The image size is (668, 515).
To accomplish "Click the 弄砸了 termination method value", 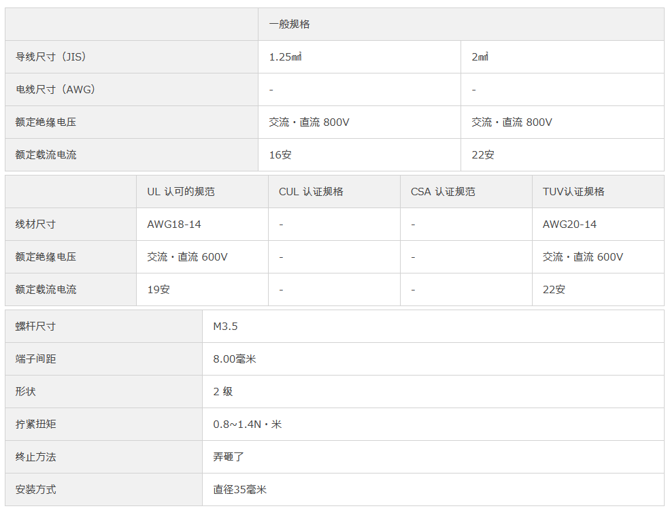I will click(x=229, y=457).
